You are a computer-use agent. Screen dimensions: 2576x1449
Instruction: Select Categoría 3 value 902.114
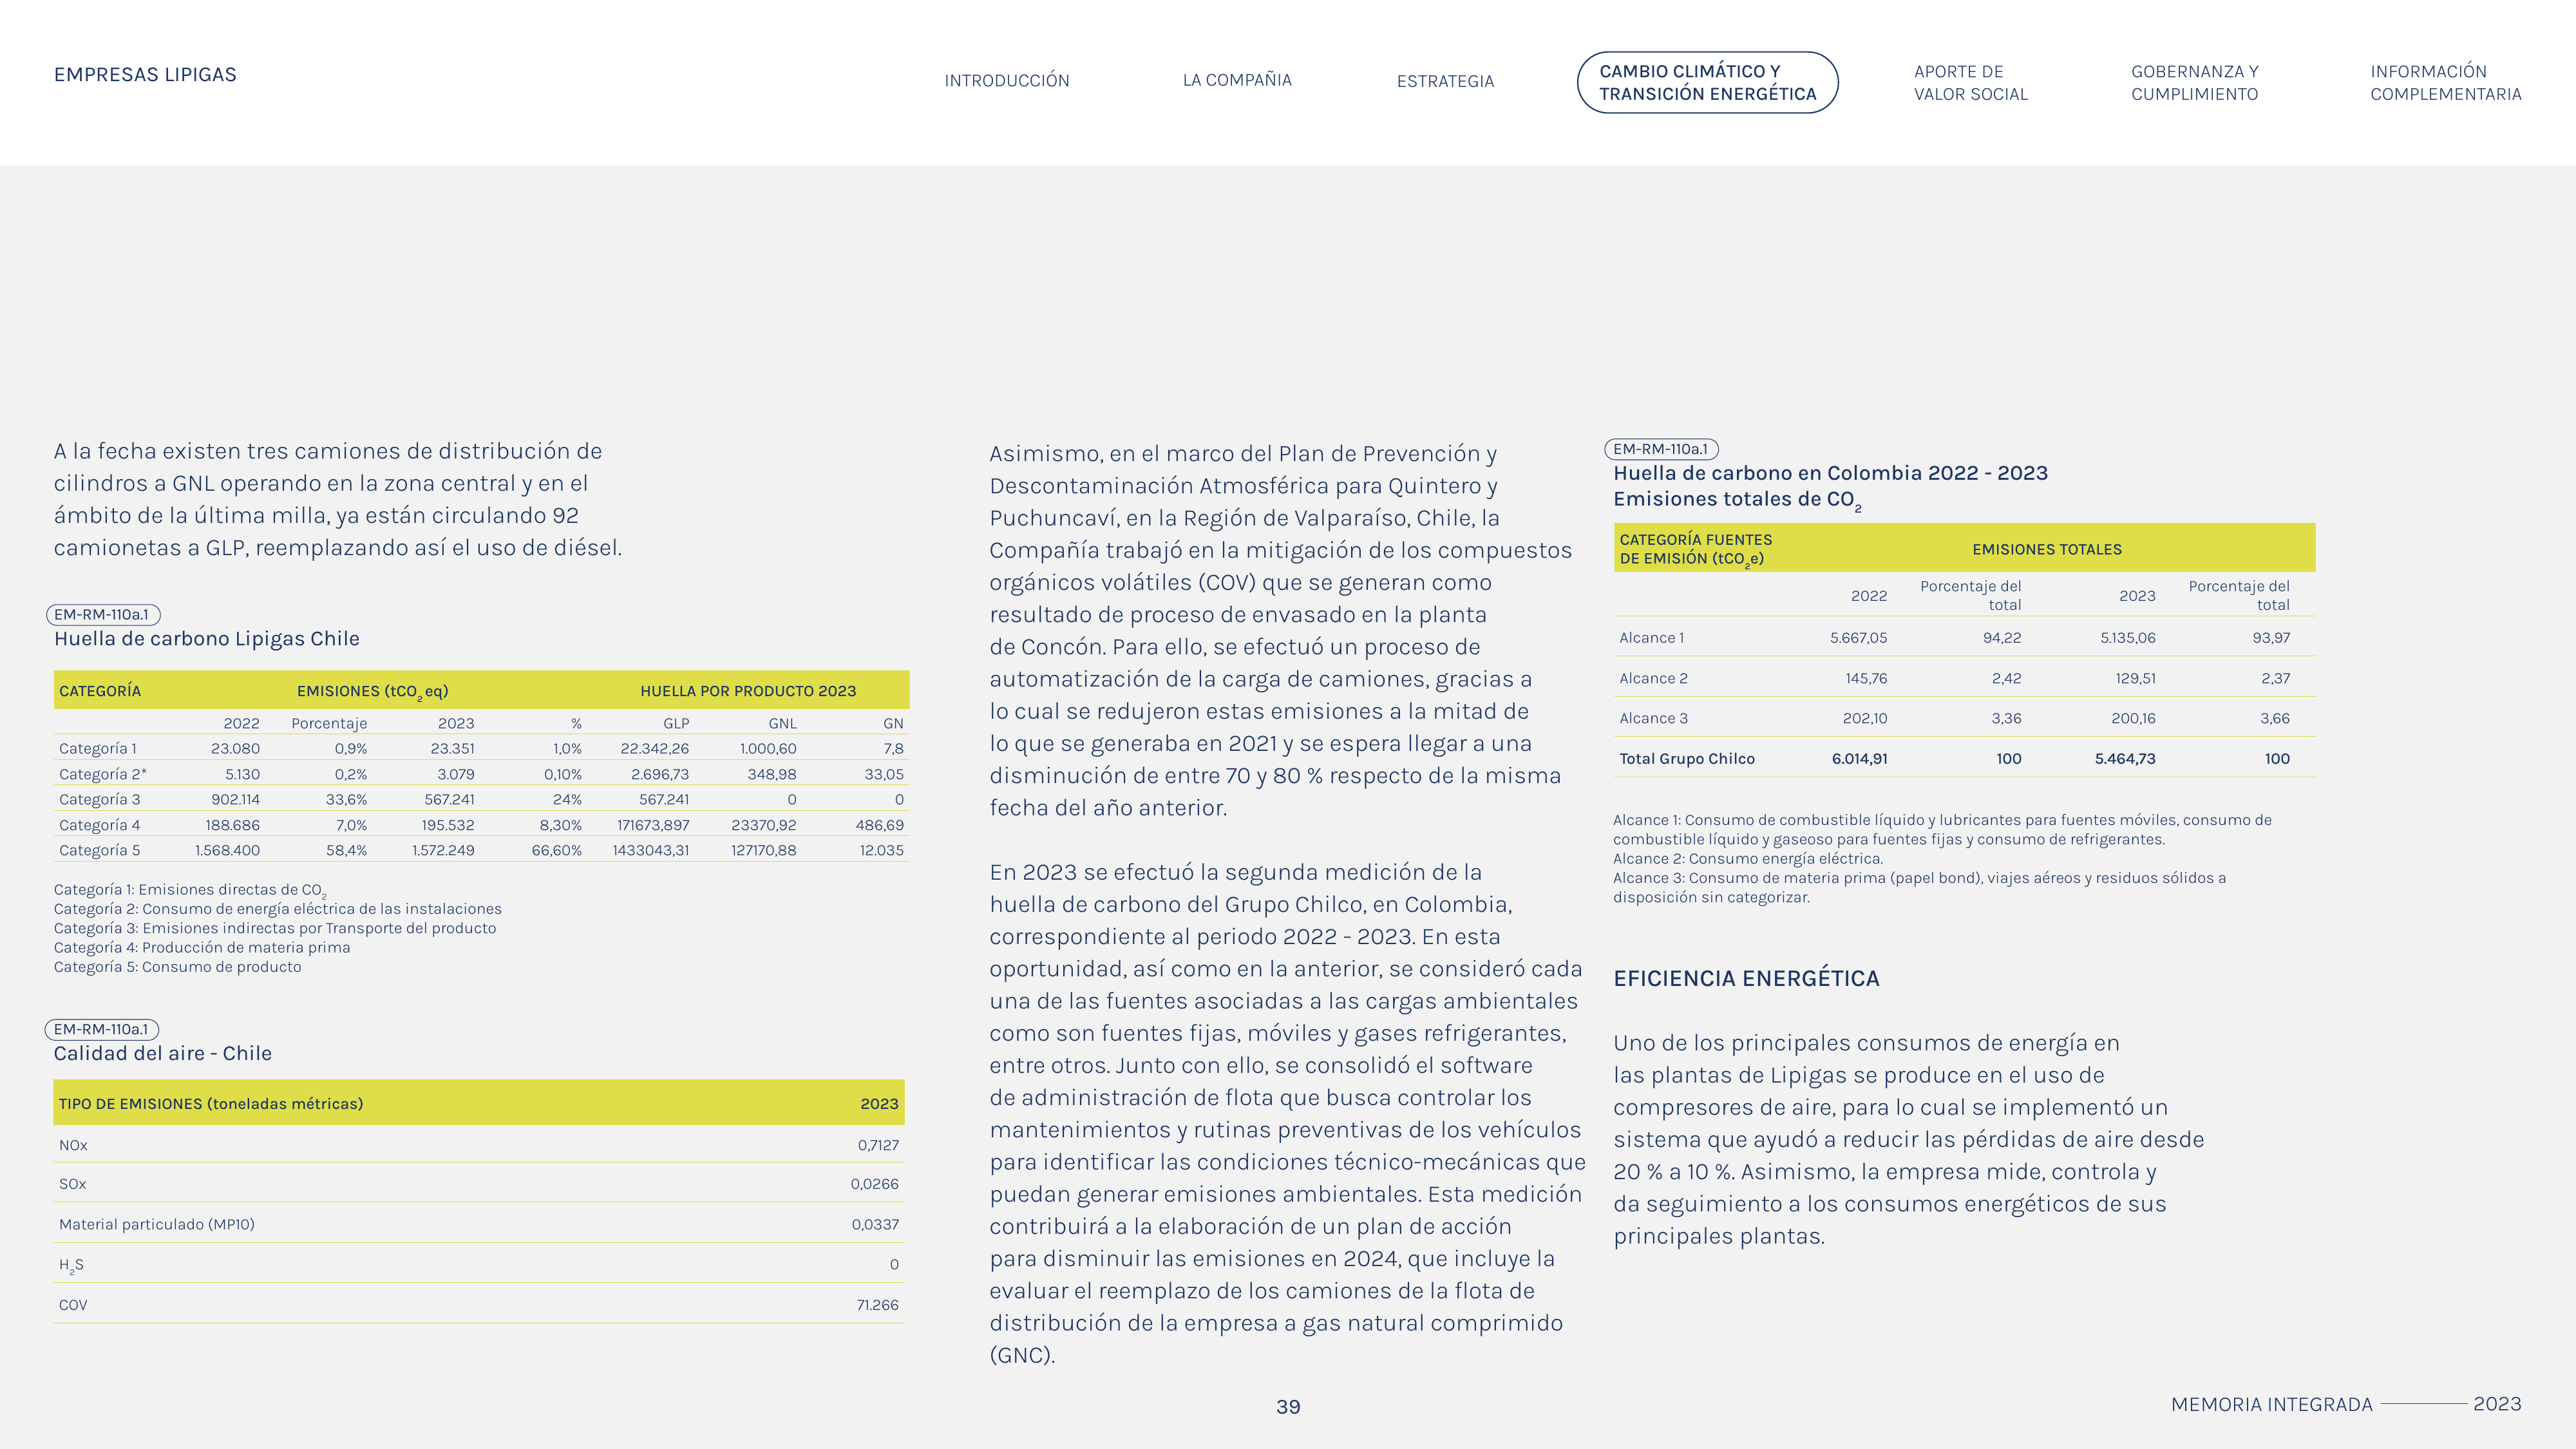(235, 799)
